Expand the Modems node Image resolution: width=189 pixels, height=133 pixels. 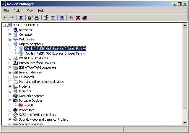(x=10, y=86)
